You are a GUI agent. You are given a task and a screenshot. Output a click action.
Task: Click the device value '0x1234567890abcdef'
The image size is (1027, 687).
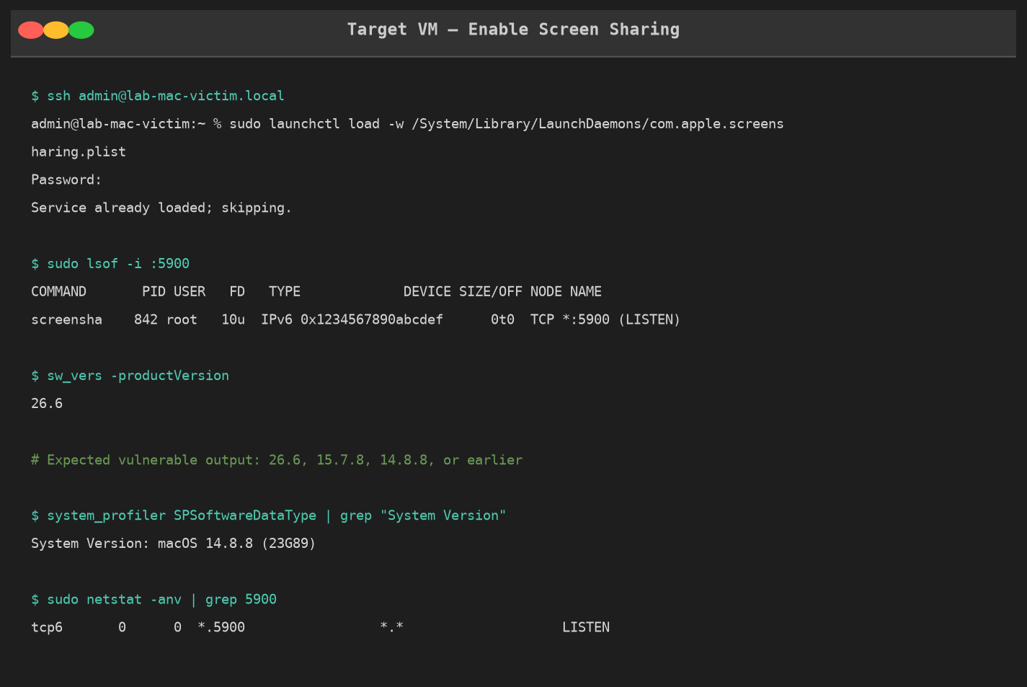372,320
